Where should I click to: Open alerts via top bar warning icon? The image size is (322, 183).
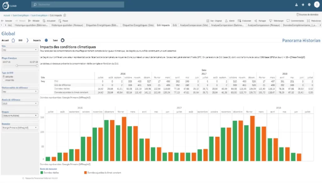tap(296, 5)
